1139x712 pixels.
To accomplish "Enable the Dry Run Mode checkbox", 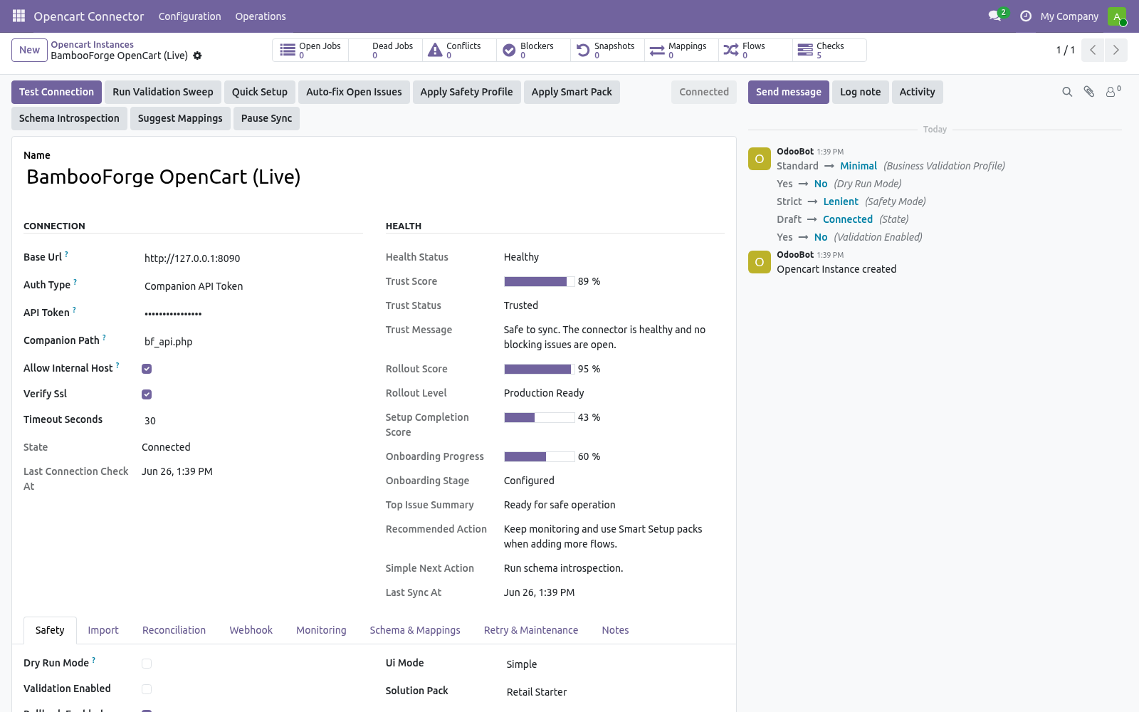I will pyautogui.click(x=147, y=664).
